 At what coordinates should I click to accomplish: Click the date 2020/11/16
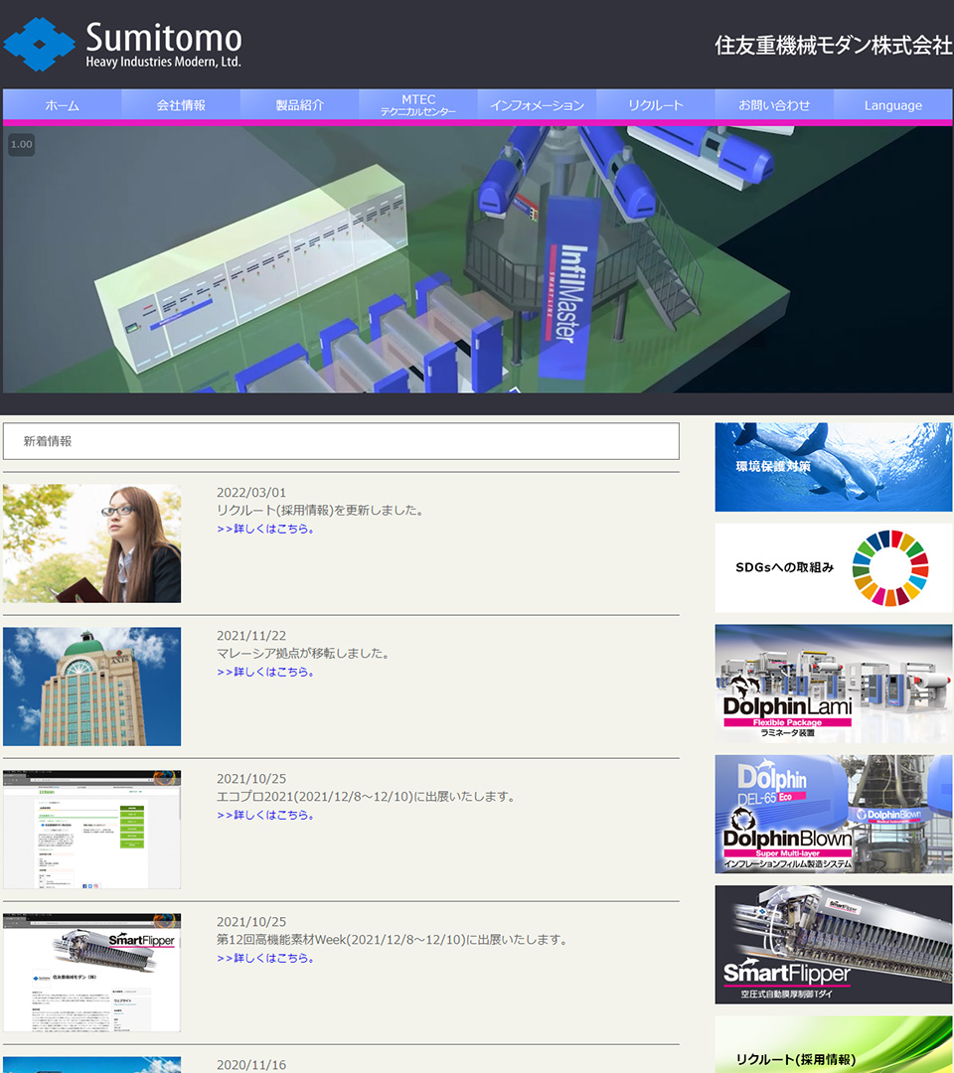coord(251,1065)
